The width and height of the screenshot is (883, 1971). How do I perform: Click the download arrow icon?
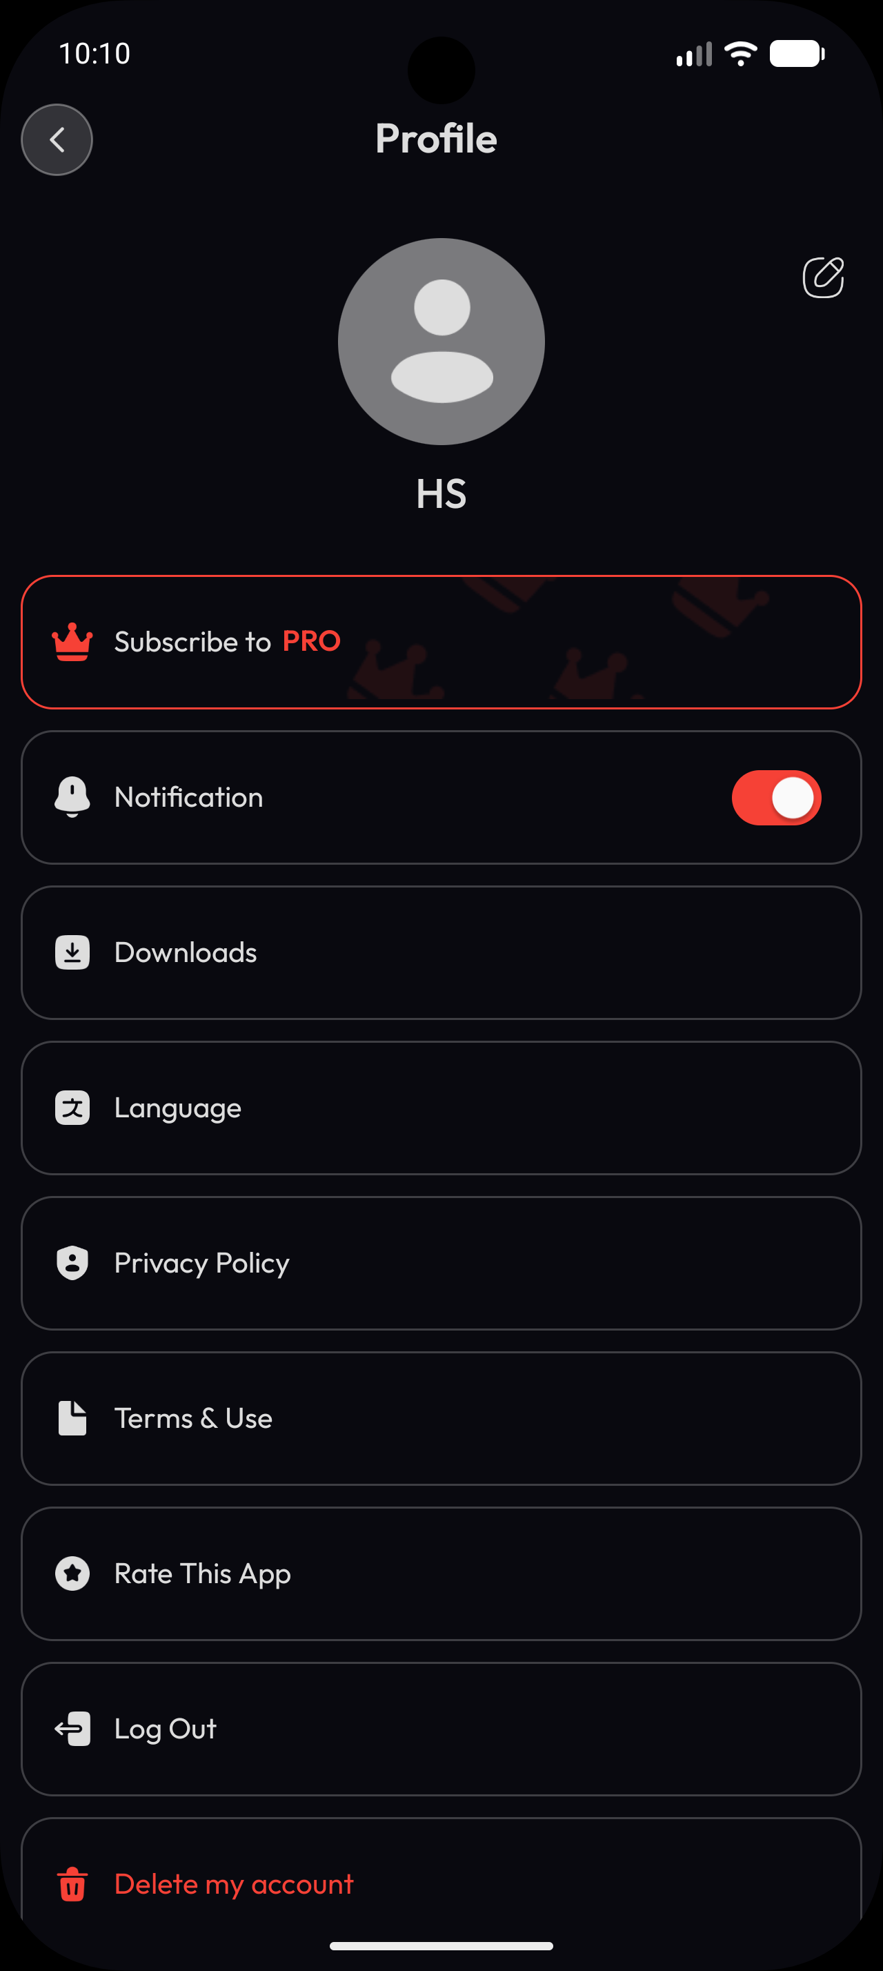(x=72, y=952)
